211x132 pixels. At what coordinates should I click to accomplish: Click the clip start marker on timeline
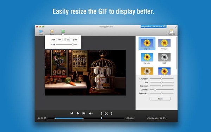click(x=55, y=118)
